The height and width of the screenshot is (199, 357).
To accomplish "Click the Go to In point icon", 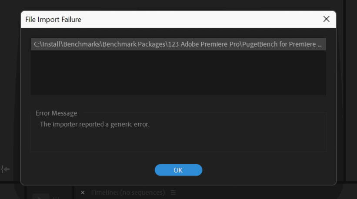I will [5, 169].
